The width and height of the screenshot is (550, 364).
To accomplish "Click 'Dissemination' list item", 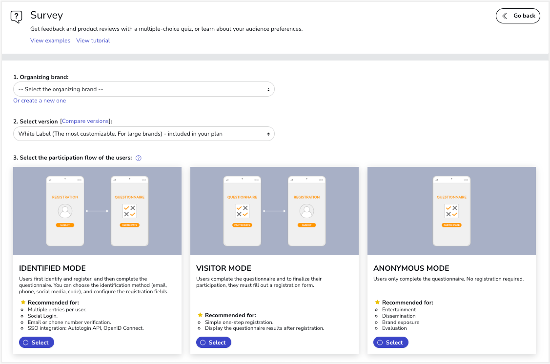I will [399, 316].
